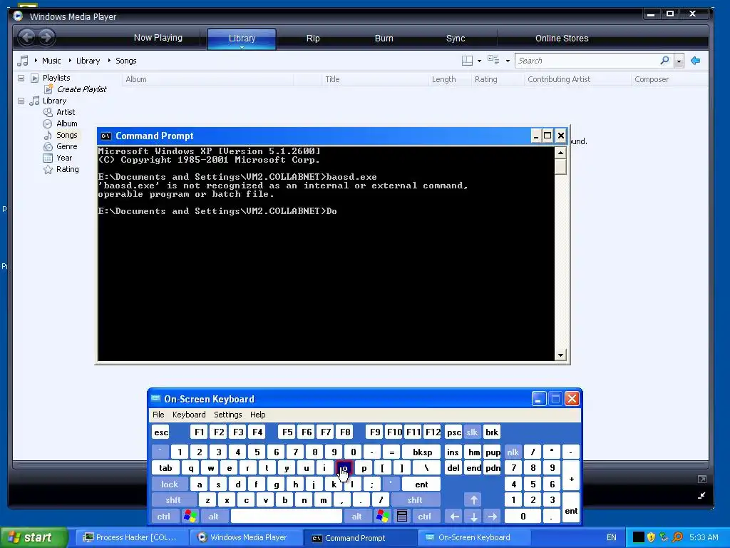
Task: Open the Help menu in On-Screen Keyboard
Action: pos(257,415)
